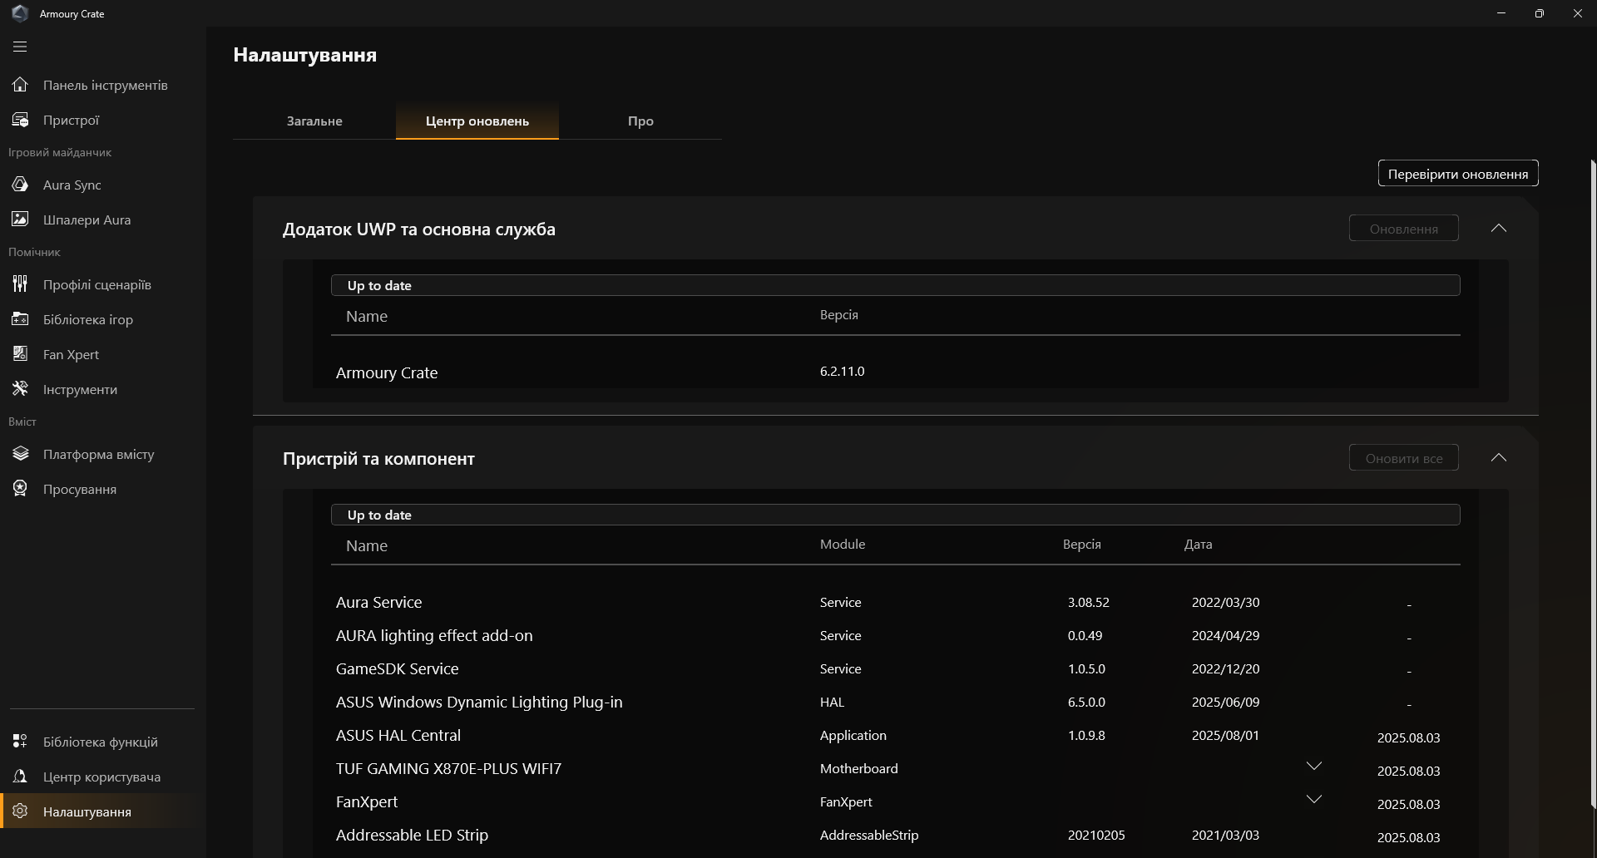Collapse the Додаток UWP та основна служба section
The image size is (1597, 858).
coord(1499,229)
